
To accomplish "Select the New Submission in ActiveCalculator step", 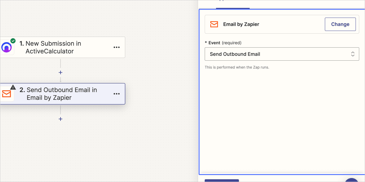I will [x=62, y=47].
